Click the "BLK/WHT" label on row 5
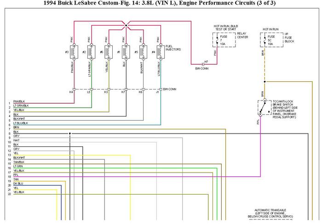322x224 pixels. pos(19,119)
